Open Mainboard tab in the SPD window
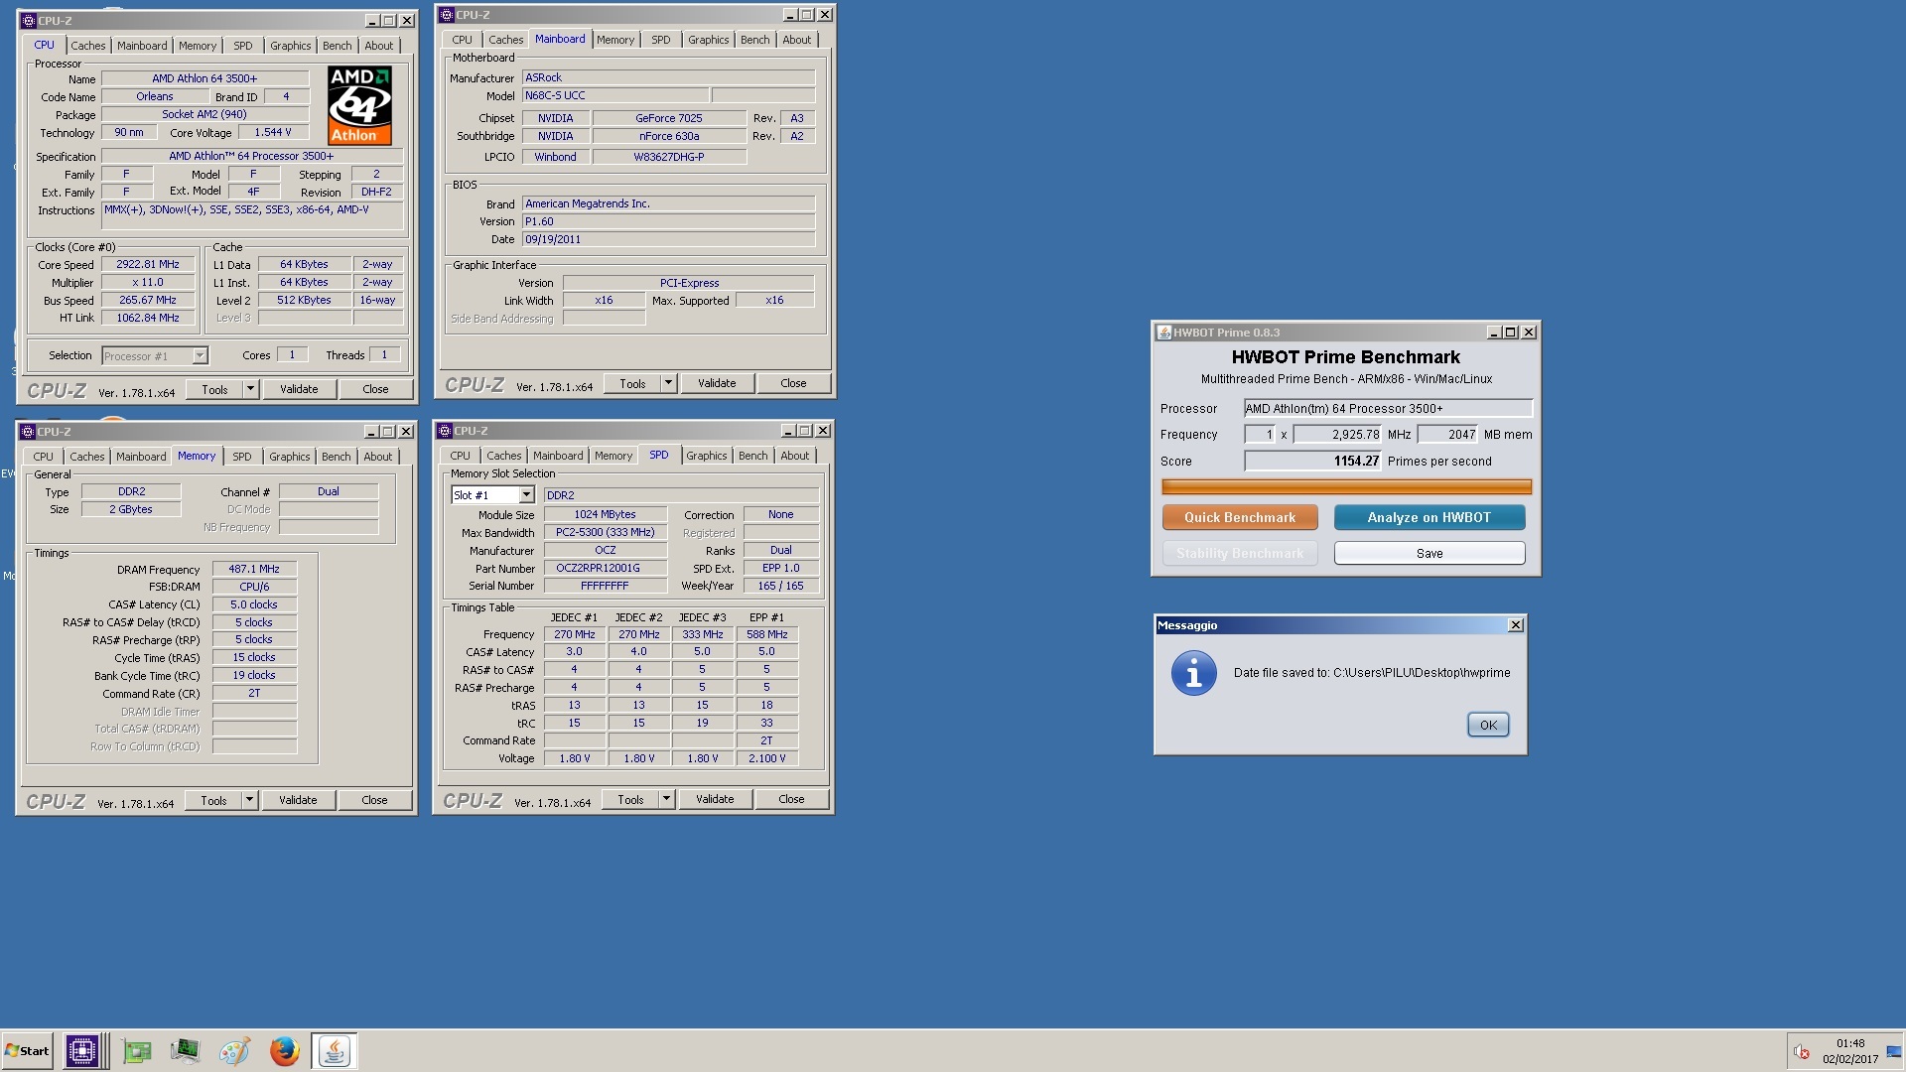The height and width of the screenshot is (1072, 1906). click(558, 456)
